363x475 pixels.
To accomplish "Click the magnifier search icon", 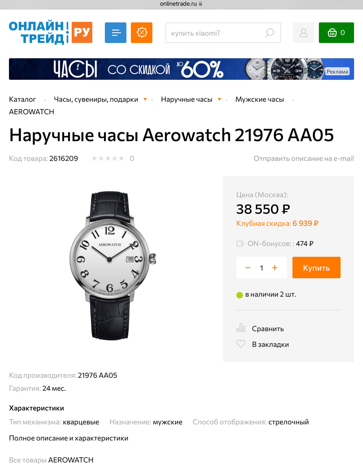I will [270, 33].
